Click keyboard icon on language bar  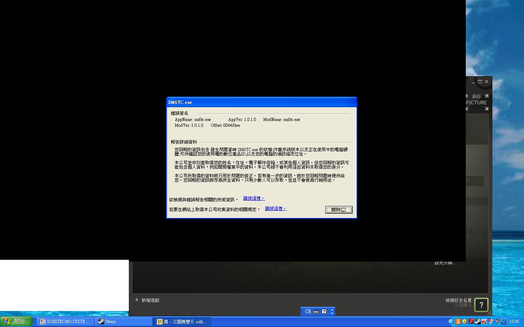(316, 311)
